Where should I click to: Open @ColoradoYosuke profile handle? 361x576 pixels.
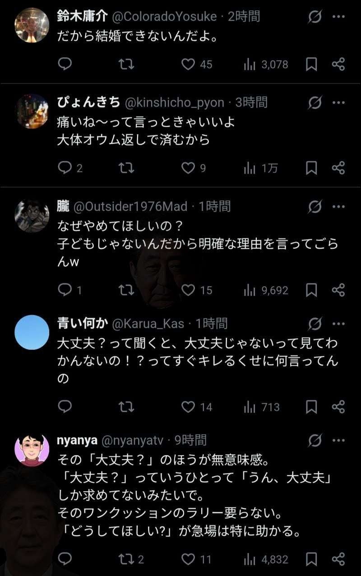pyautogui.click(x=164, y=17)
